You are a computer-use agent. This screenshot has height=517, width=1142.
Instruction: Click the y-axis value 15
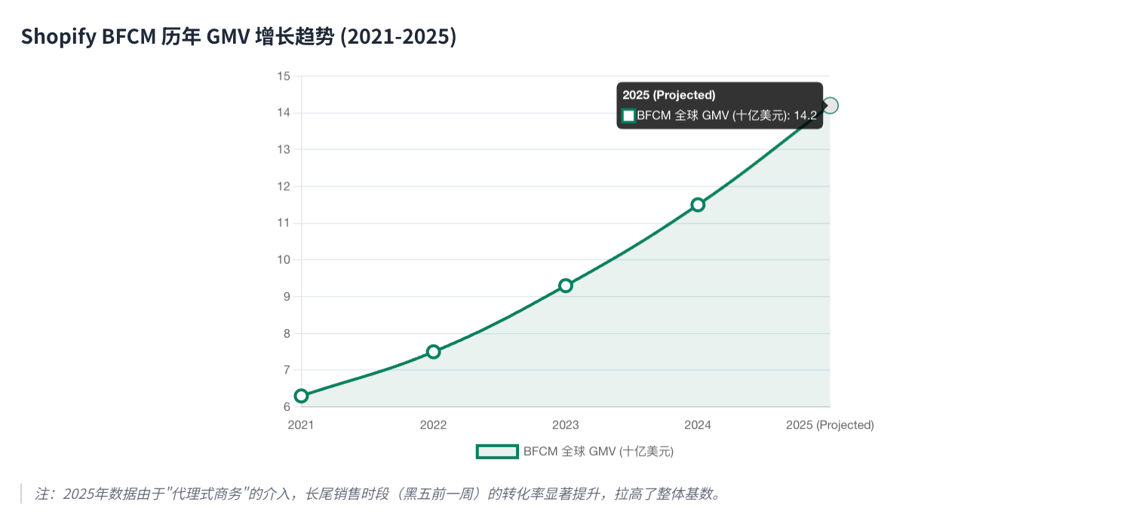click(284, 76)
